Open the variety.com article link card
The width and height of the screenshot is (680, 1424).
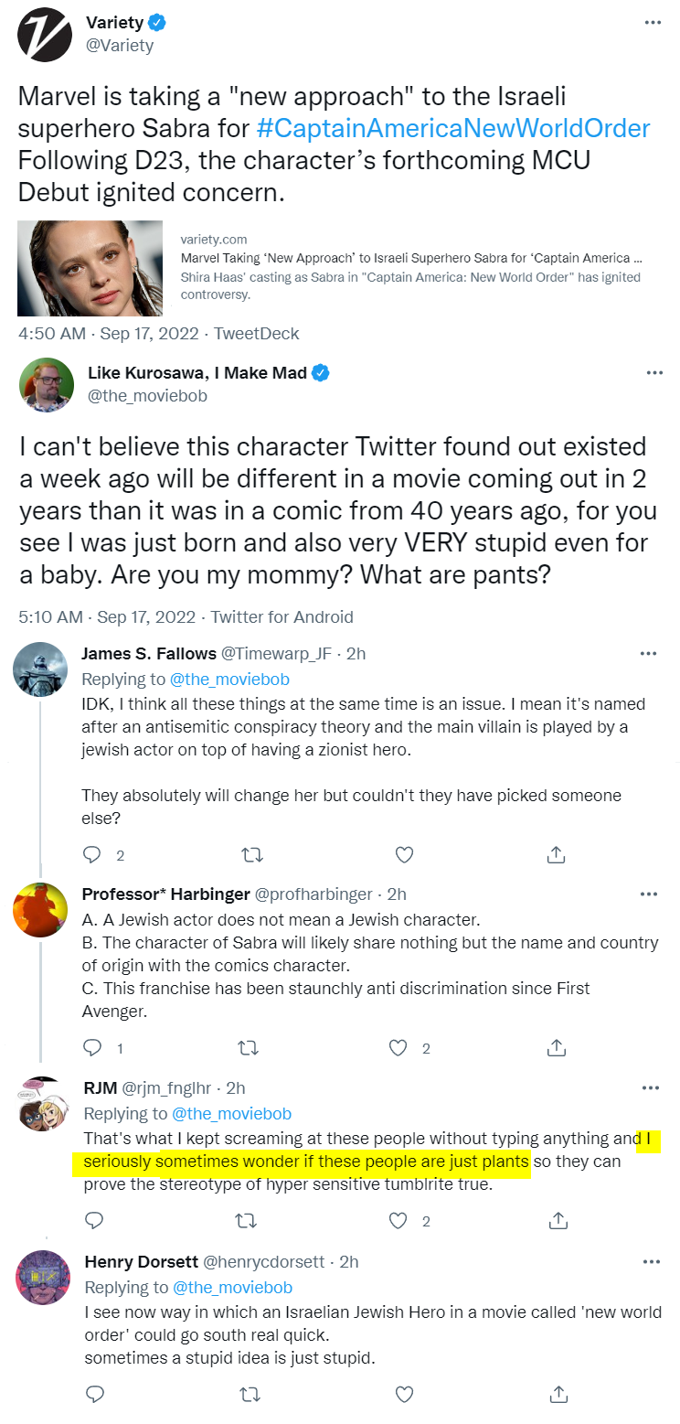411,267
